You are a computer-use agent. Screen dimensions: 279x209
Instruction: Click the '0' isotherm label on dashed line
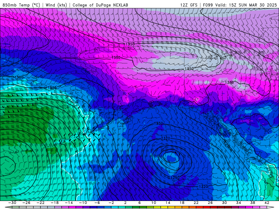[50, 93]
